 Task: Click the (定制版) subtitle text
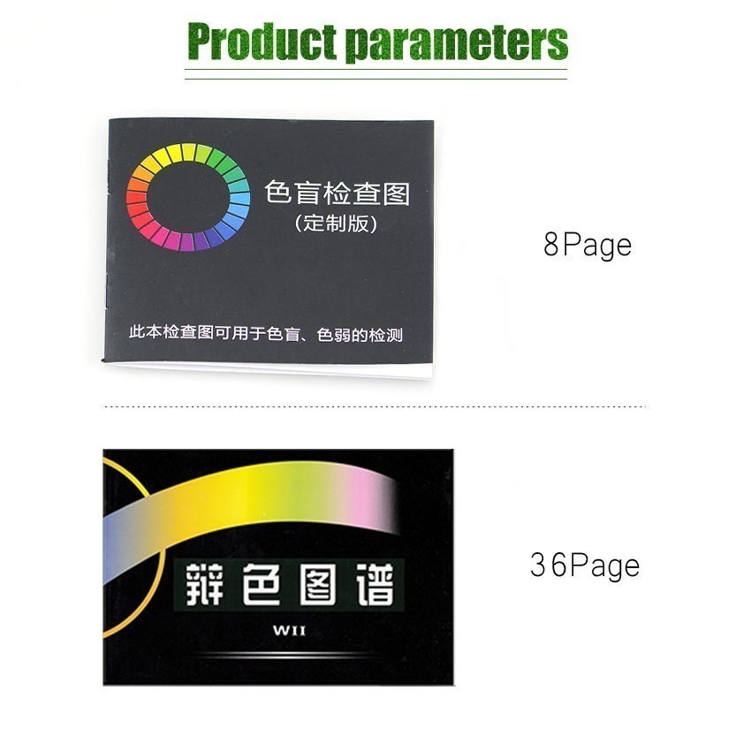click(336, 224)
